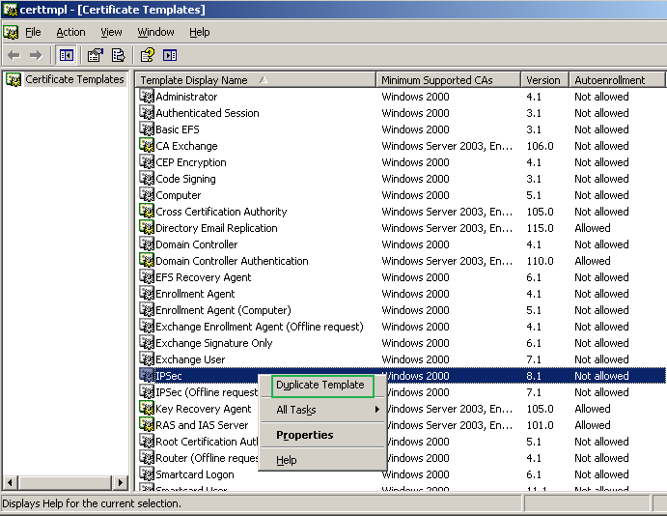Select the IPSec template name

(169, 376)
